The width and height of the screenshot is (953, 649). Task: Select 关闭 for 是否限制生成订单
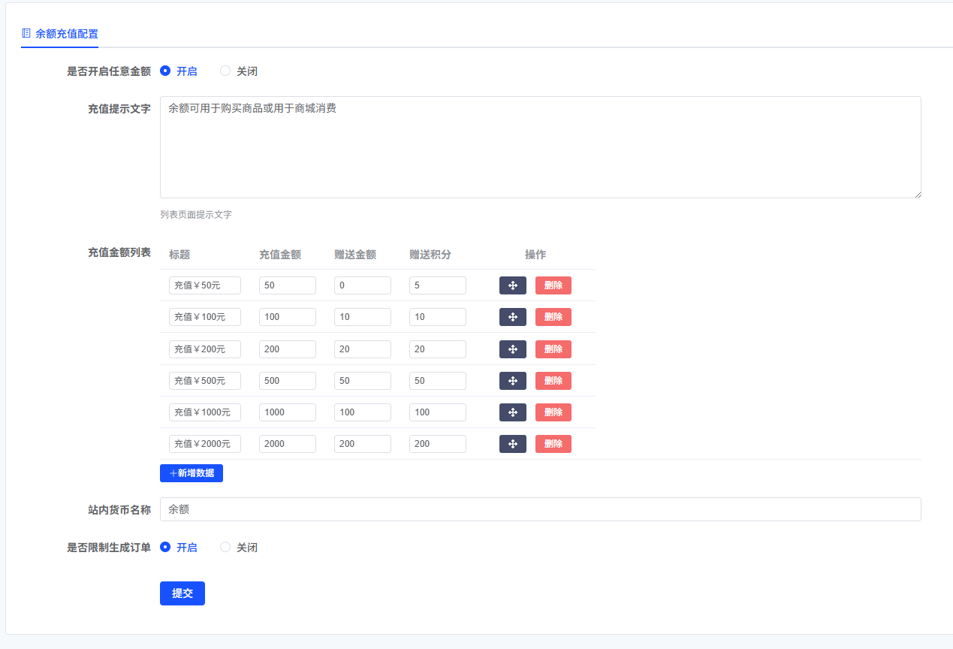point(225,547)
